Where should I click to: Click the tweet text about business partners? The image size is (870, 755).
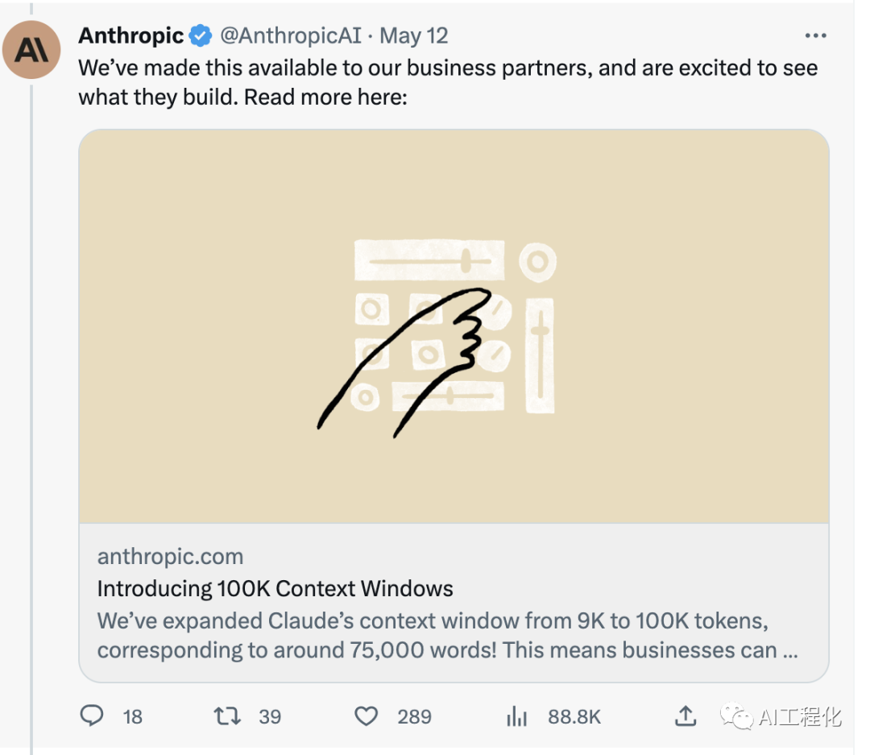448,82
